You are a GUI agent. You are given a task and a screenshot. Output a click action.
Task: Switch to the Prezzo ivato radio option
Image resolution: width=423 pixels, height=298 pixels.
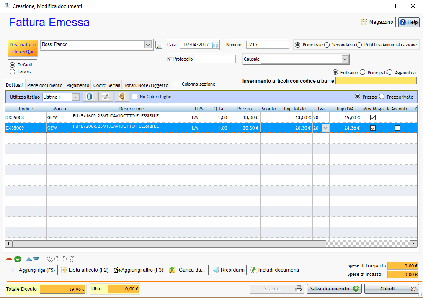click(382, 97)
